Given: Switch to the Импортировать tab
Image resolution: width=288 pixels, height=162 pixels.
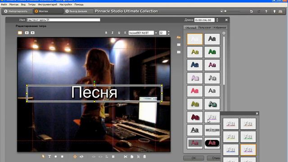Looking at the screenshot, I should point(17,11).
